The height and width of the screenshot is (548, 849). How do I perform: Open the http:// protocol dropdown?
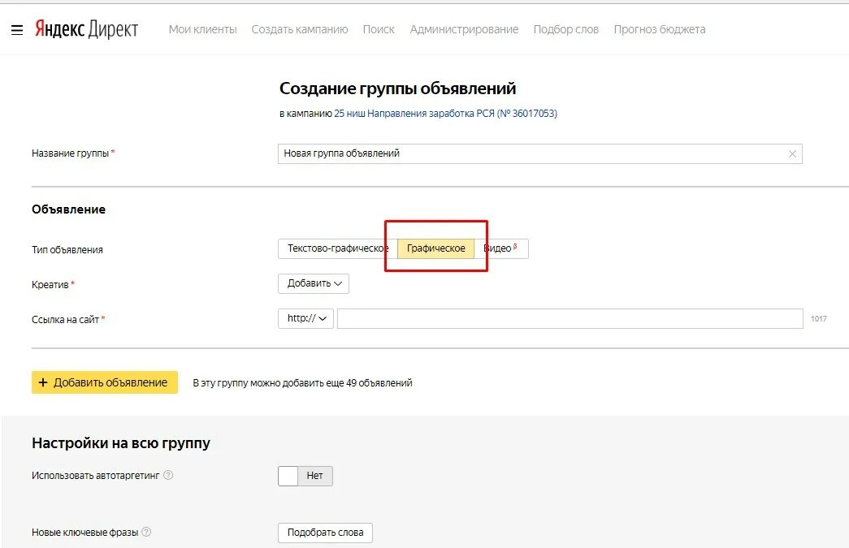coord(305,318)
